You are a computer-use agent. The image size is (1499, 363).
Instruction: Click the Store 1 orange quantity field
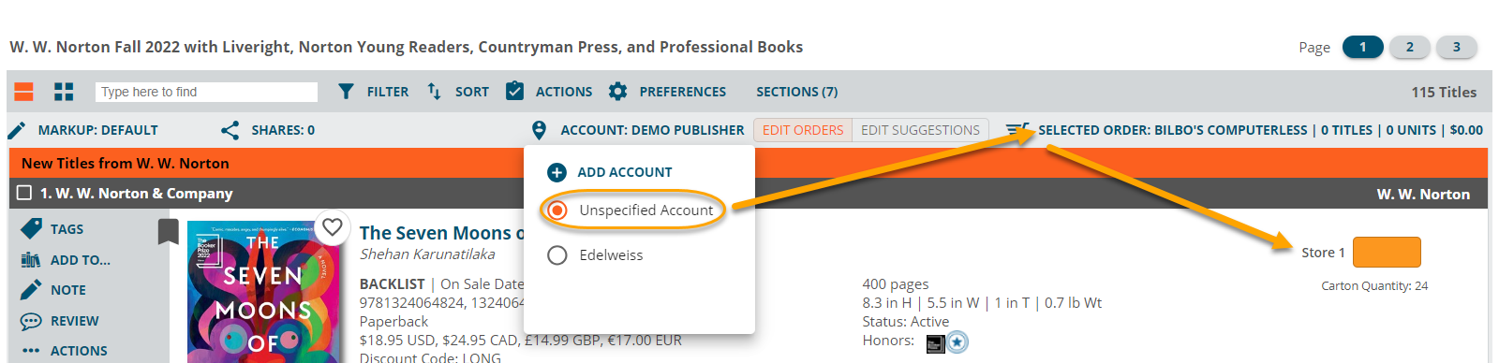[1387, 253]
